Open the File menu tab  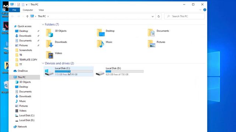click(x=14, y=10)
